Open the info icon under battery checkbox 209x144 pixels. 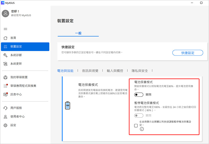[x=142, y=129]
